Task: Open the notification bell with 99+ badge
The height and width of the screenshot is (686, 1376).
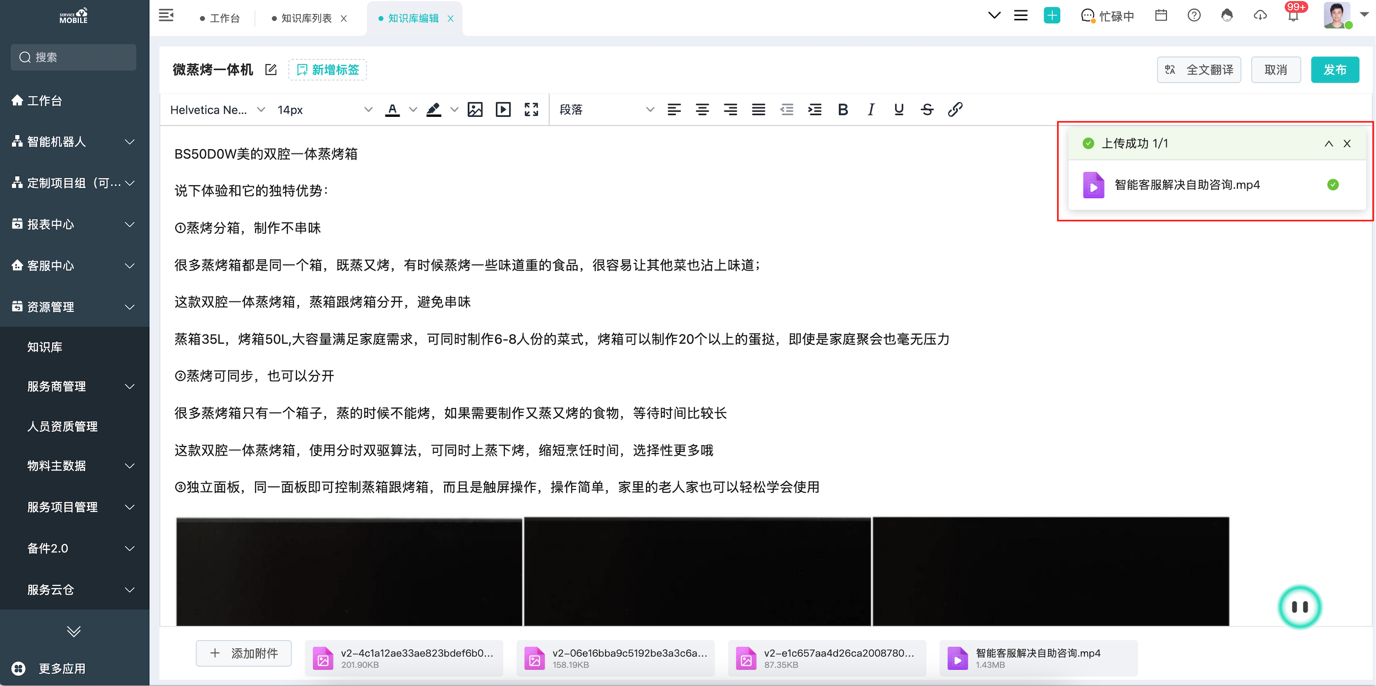Action: (1293, 16)
